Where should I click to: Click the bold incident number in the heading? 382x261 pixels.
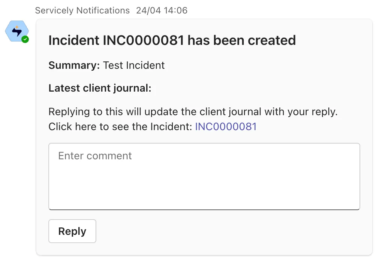click(144, 40)
